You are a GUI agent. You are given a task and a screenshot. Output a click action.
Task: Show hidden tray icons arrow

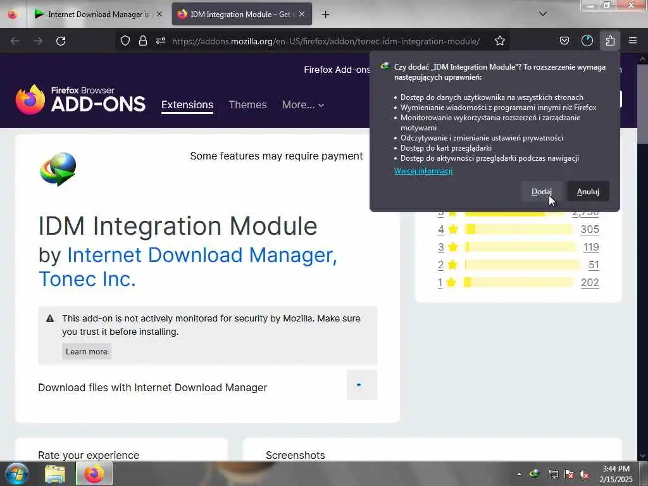(x=519, y=474)
